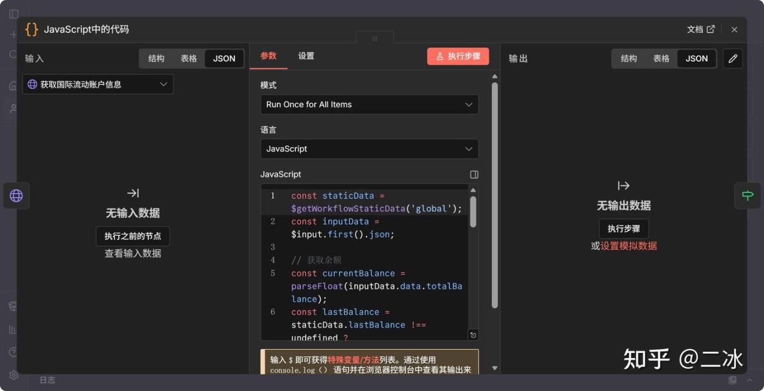Close the JavaScript code dialog
This screenshot has height=391, width=764.
pos(734,29)
